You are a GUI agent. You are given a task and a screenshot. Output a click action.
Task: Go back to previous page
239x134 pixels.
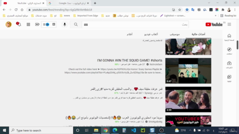coord(4,10)
